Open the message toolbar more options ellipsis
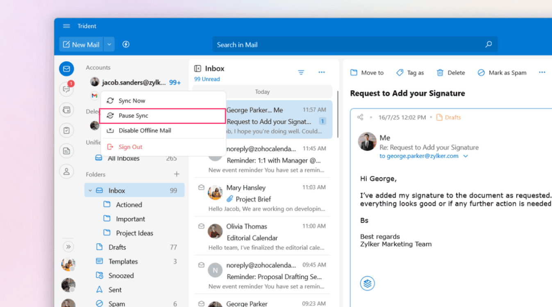552x307 pixels. coord(542,72)
